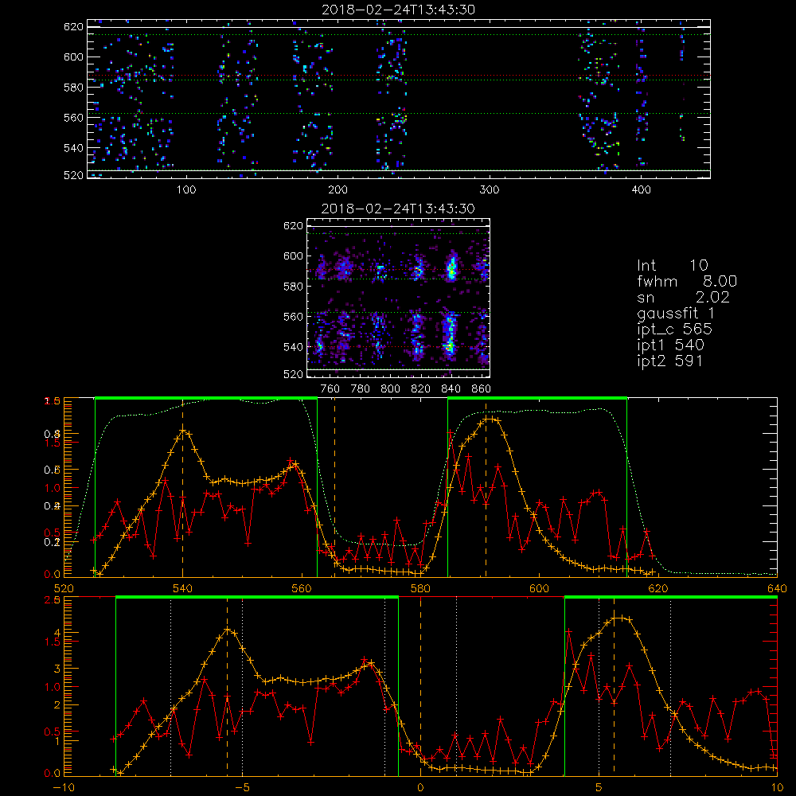Click x-axis label 800 on middle image
Image resolution: width=796 pixels, height=796 pixels.
(390, 389)
